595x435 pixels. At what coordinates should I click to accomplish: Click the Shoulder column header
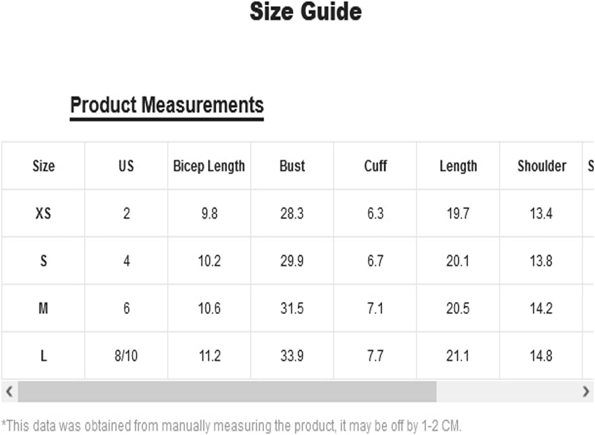point(542,166)
